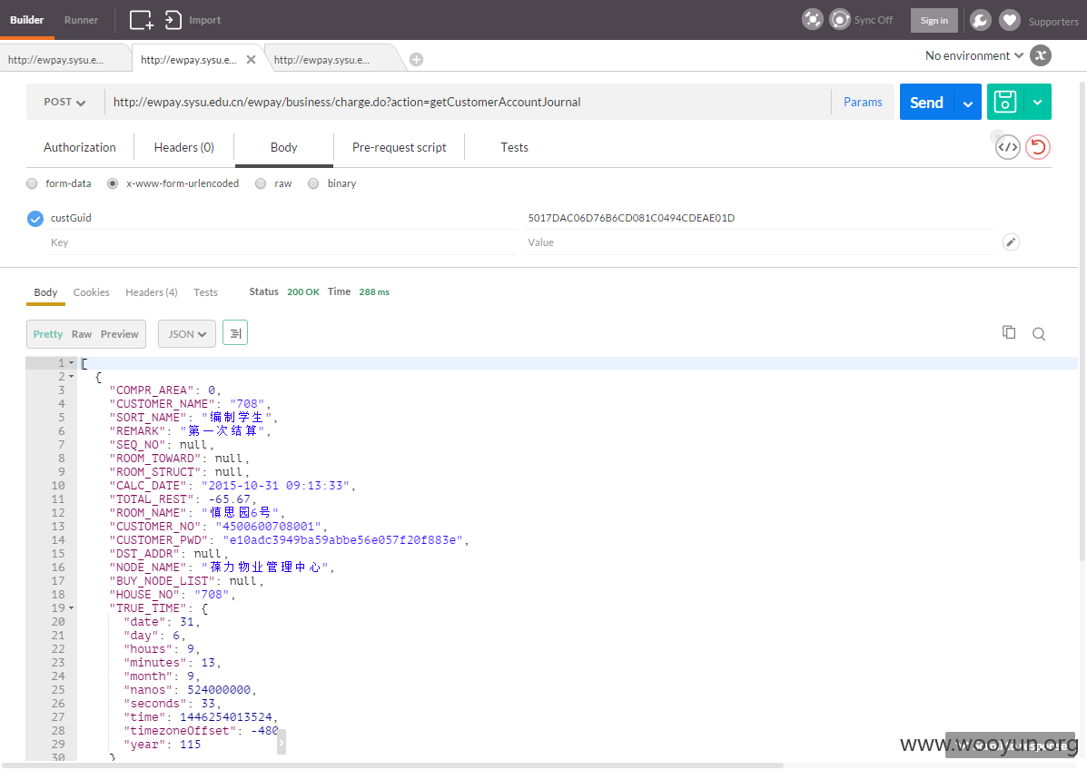Open the request Tests tab
This screenshot has height=770, width=1087.
(x=514, y=147)
